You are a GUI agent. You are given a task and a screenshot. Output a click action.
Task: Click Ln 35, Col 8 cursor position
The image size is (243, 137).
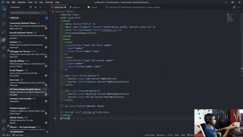(x=150, y=135)
